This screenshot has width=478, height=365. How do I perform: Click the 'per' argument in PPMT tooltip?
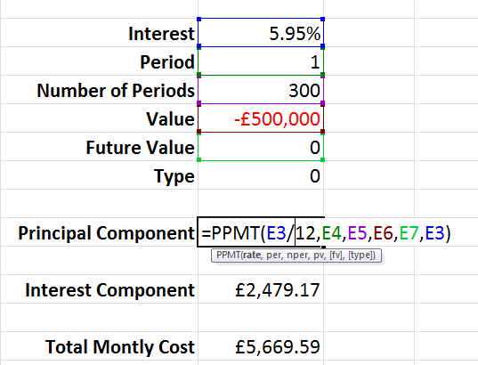tap(273, 255)
